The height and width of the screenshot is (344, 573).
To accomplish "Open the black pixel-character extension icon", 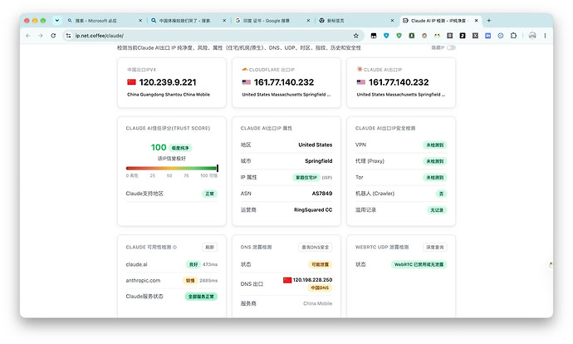I will 374,36.
